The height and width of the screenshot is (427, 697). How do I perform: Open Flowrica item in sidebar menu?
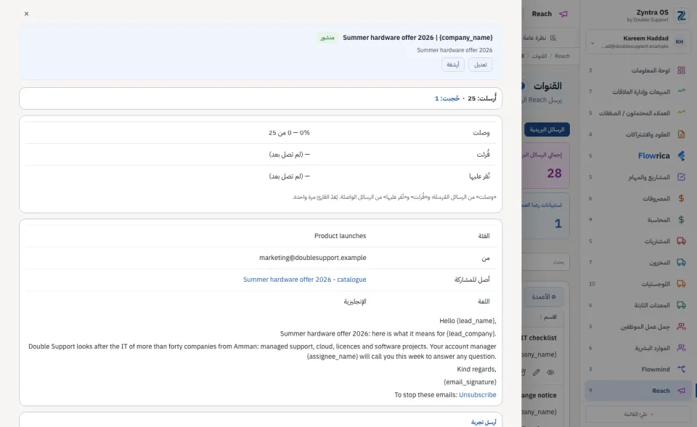click(x=638, y=155)
